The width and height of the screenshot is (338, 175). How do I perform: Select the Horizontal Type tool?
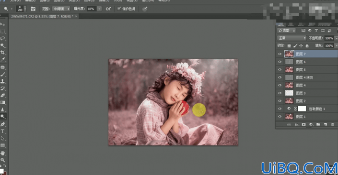[x=2, y=131]
